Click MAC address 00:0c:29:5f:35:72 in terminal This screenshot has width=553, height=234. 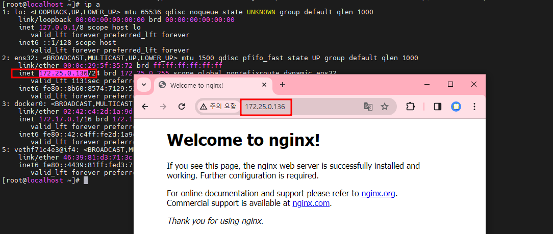tap(98, 66)
